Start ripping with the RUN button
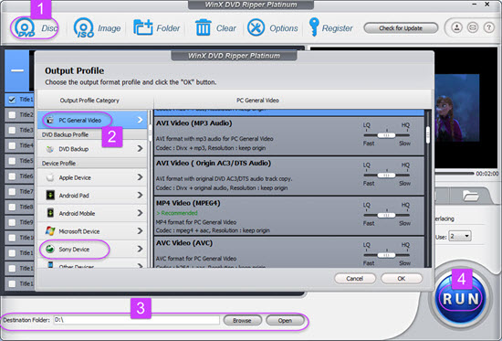The width and height of the screenshot is (502, 341). coord(461,299)
